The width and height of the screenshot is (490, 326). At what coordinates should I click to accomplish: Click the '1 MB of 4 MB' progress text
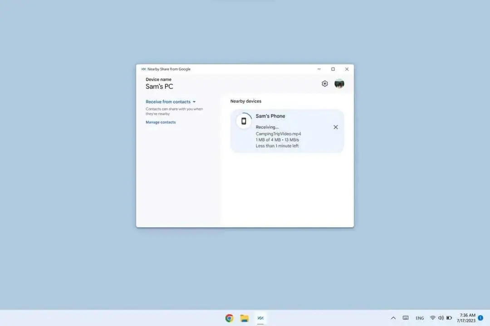[x=268, y=140]
